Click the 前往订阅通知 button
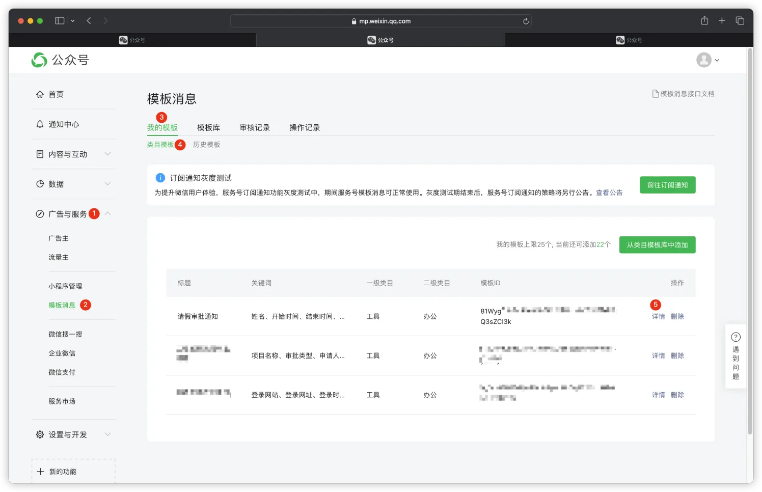762x492 pixels. click(x=667, y=185)
